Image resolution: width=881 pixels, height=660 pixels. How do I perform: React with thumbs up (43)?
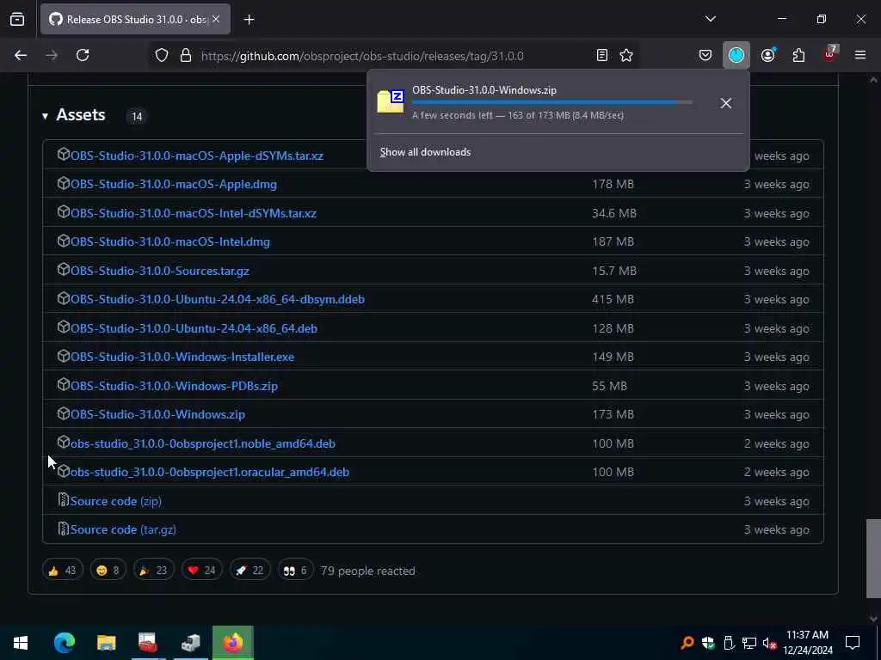pos(62,571)
